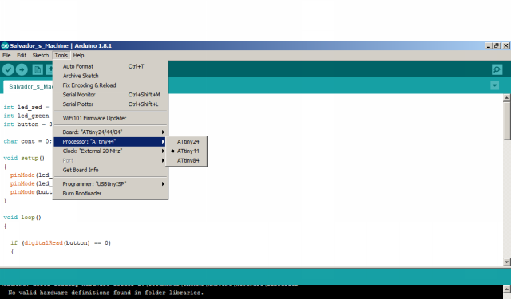
Task: Choose Fix Encoding & Reload
Action: coord(110,85)
